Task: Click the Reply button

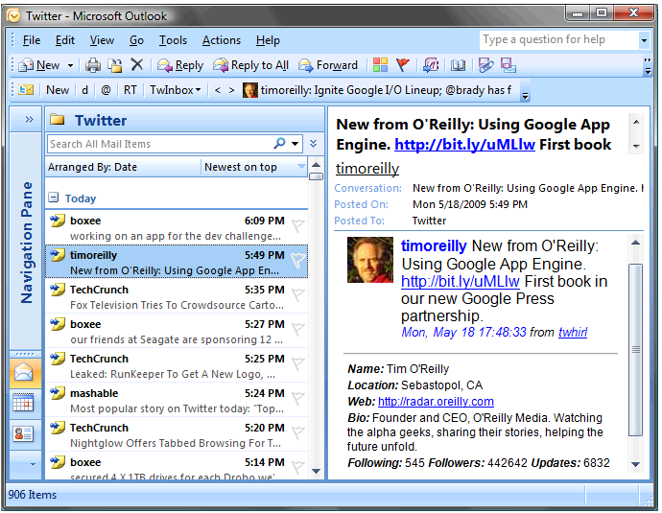Action: [x=180, y=65]
